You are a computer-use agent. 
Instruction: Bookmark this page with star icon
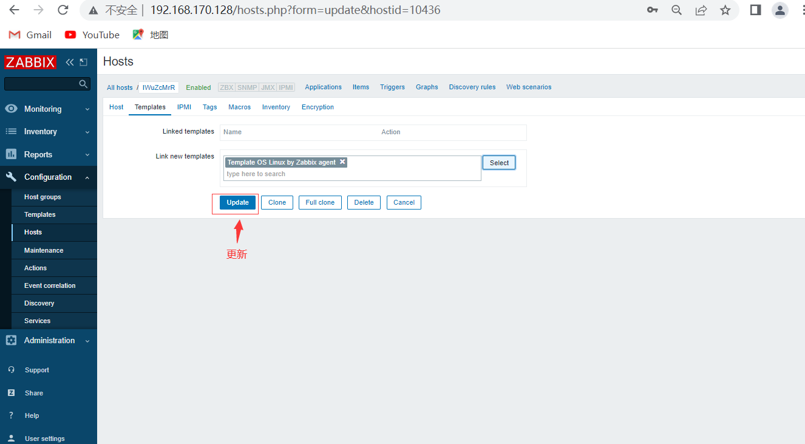725,10
